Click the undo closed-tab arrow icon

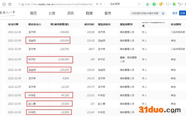pos(179,4)
